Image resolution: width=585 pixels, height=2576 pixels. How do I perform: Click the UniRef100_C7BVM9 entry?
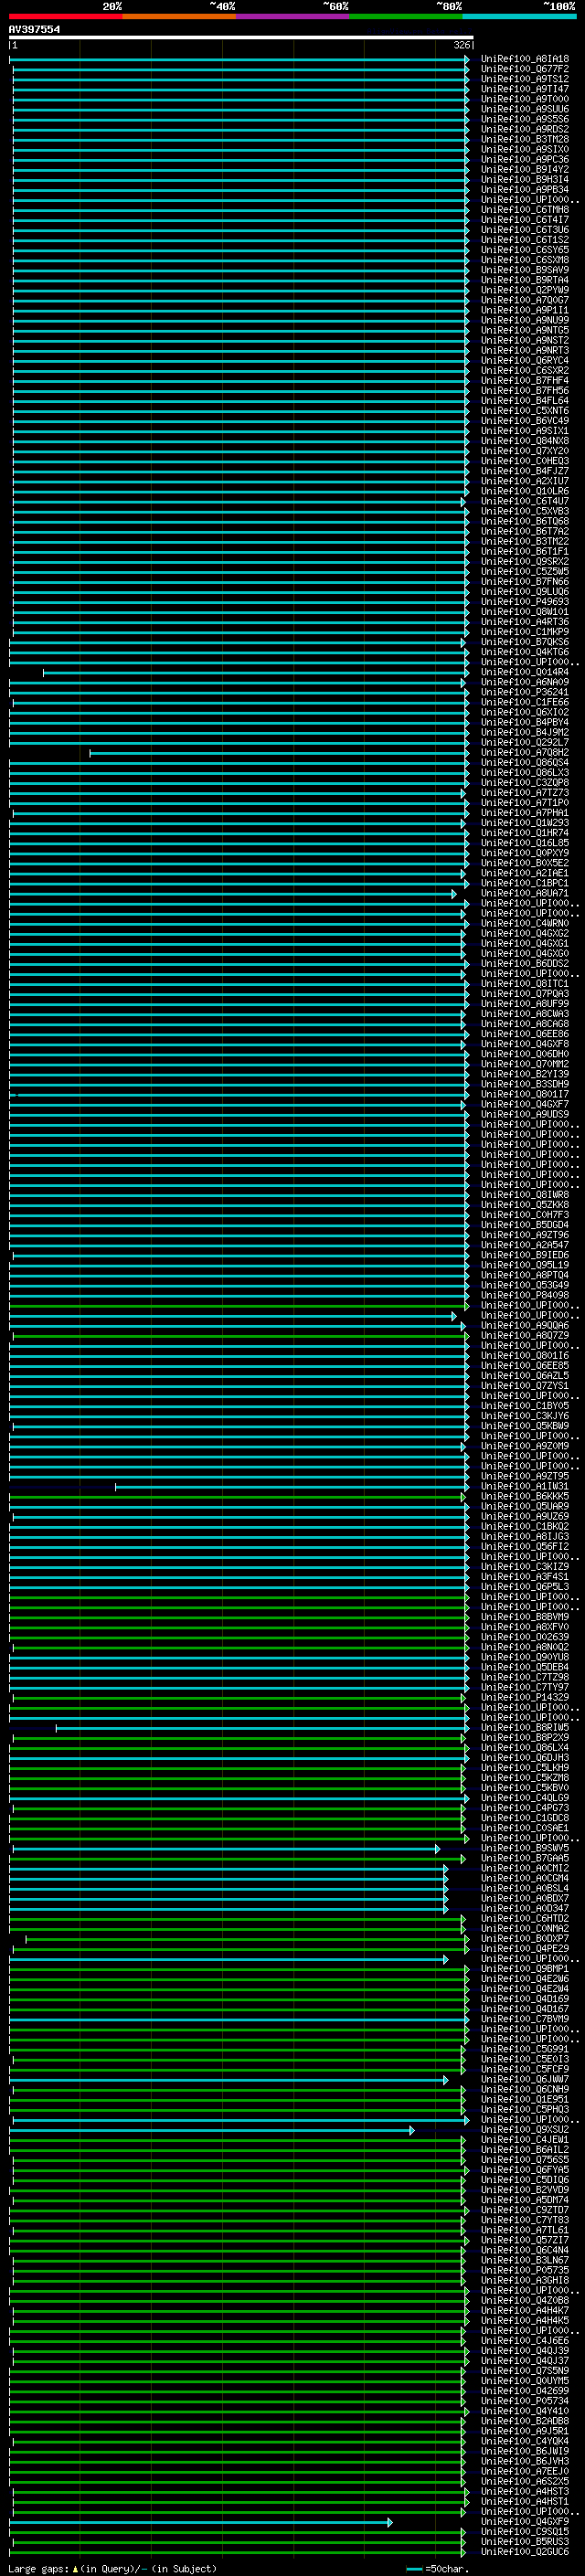(525, 2019)
